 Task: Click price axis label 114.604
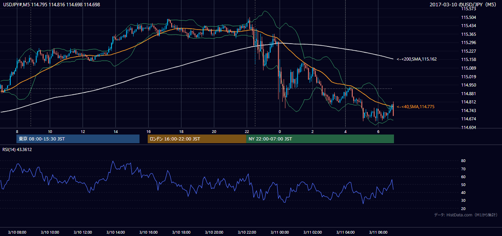coord(468,127)
